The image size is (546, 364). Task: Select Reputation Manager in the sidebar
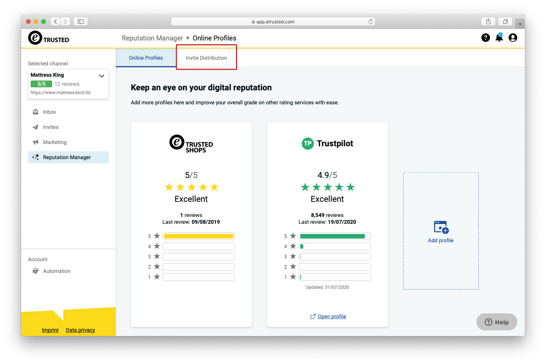[x=68, y=157]
